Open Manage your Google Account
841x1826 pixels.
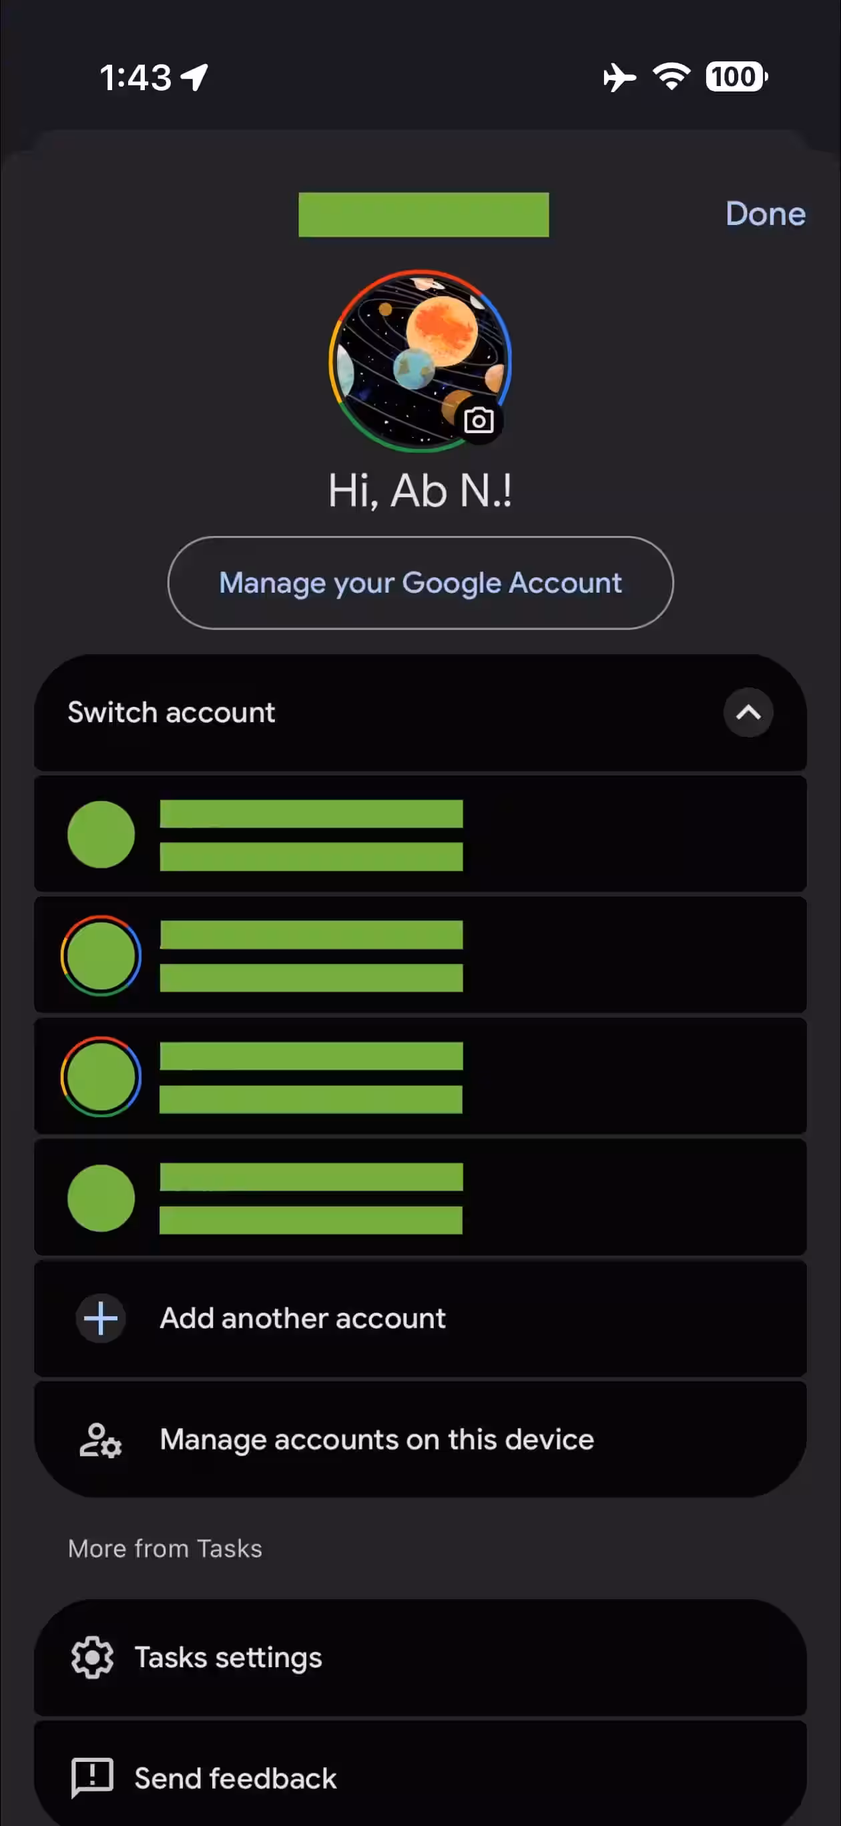420,583
